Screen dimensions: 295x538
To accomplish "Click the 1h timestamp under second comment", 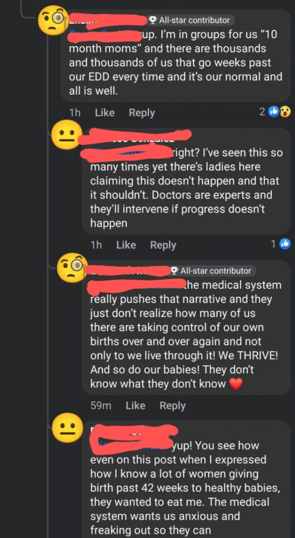I will (x=96, y=245).
